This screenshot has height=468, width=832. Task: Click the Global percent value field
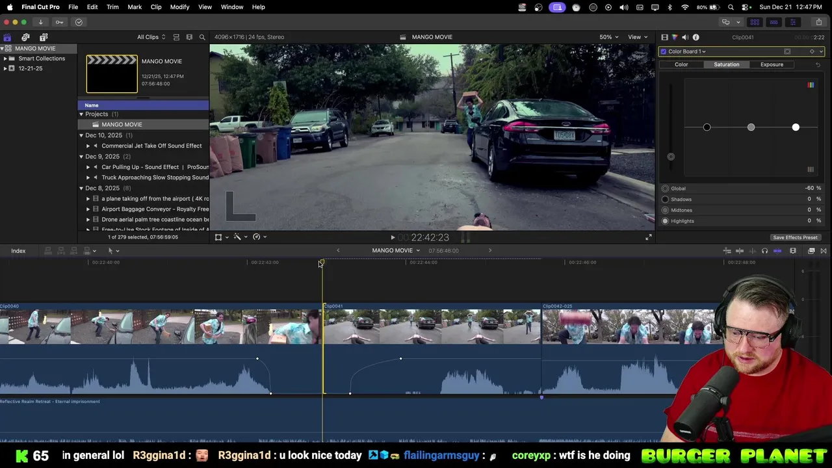[812, 188]
